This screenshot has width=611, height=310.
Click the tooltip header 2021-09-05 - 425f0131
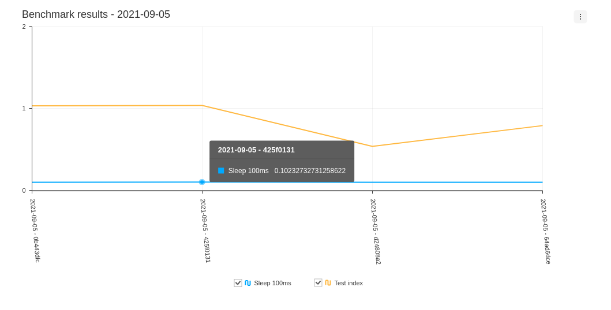pyautogui.click(x=256, y=150)
